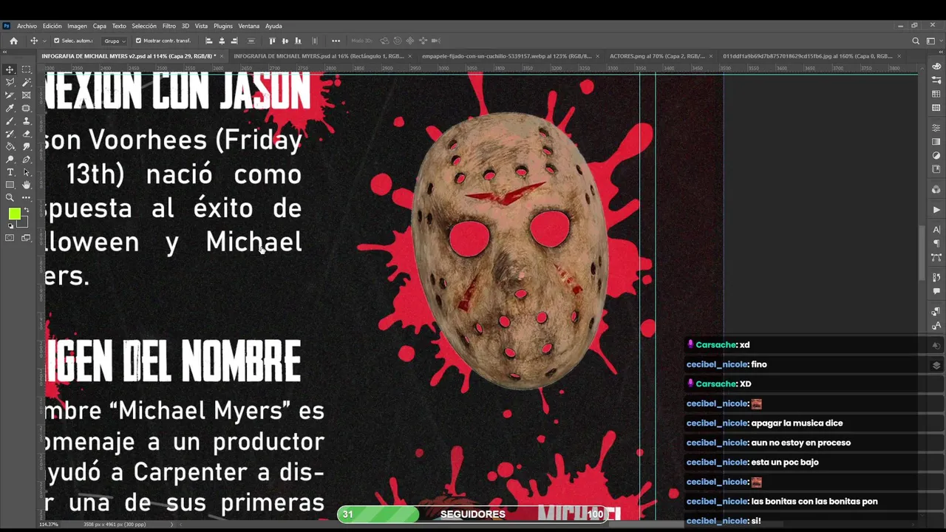
Task: Select the Hand tool
Action: 27,185
